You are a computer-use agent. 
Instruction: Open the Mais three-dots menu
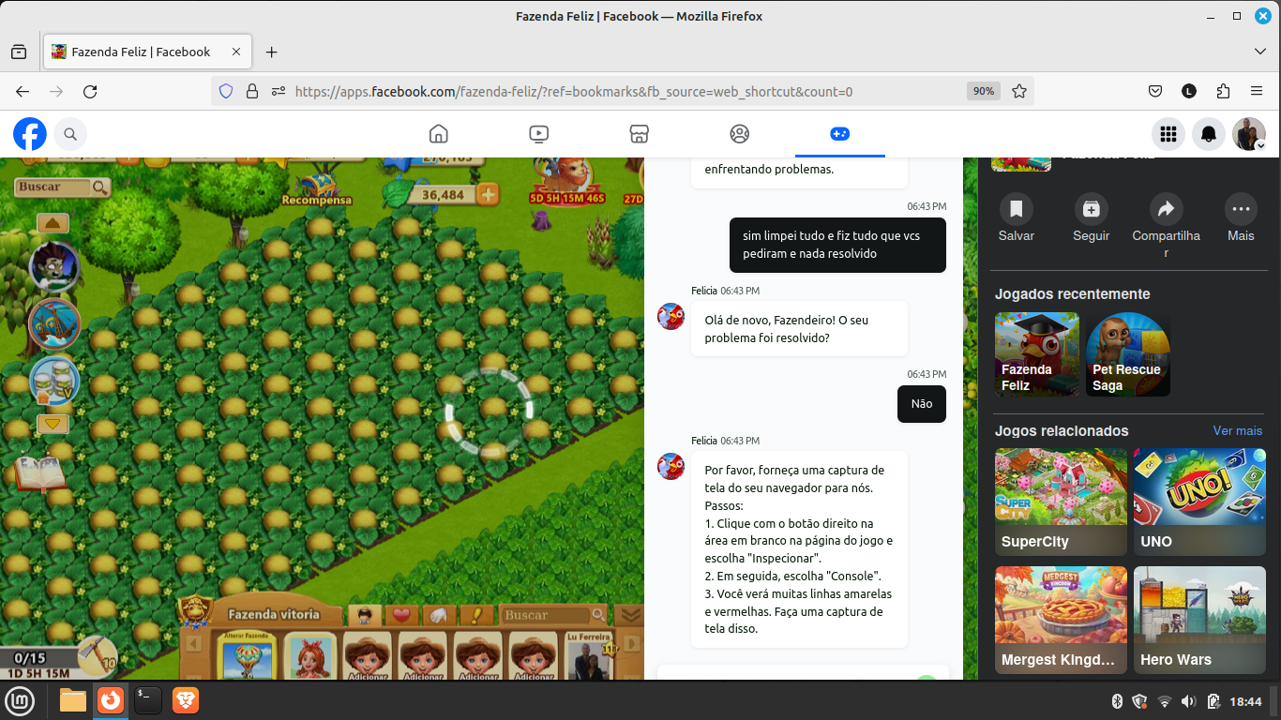(x=1241, y=218)
